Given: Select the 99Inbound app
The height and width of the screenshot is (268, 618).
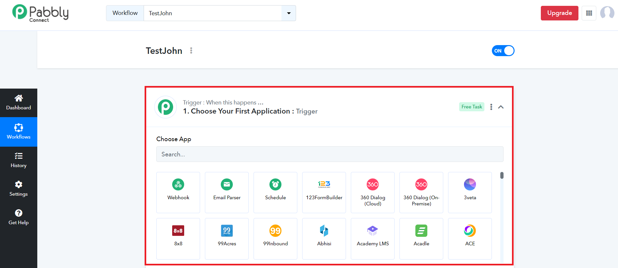Looking at the screenshot, I should point(275,238).
